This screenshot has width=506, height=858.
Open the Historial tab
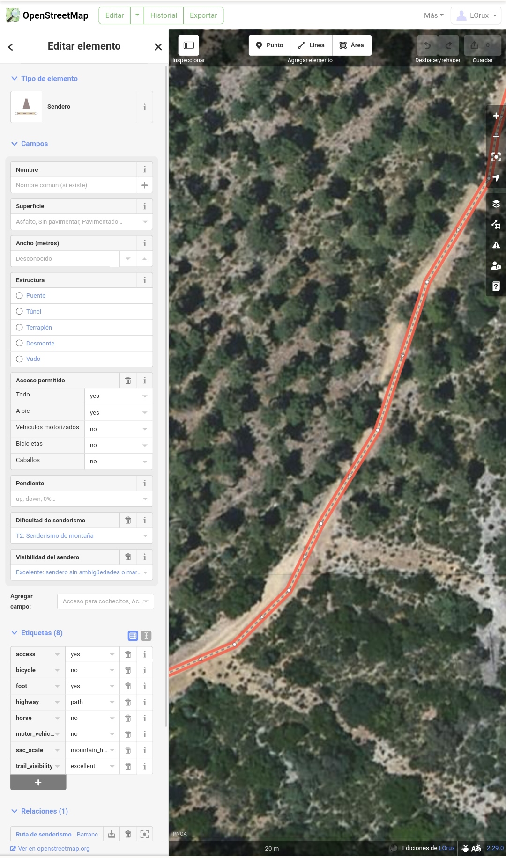click(x=164, y=15)
